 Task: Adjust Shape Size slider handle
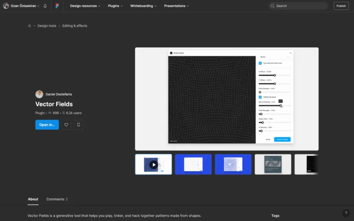(263, 122)
